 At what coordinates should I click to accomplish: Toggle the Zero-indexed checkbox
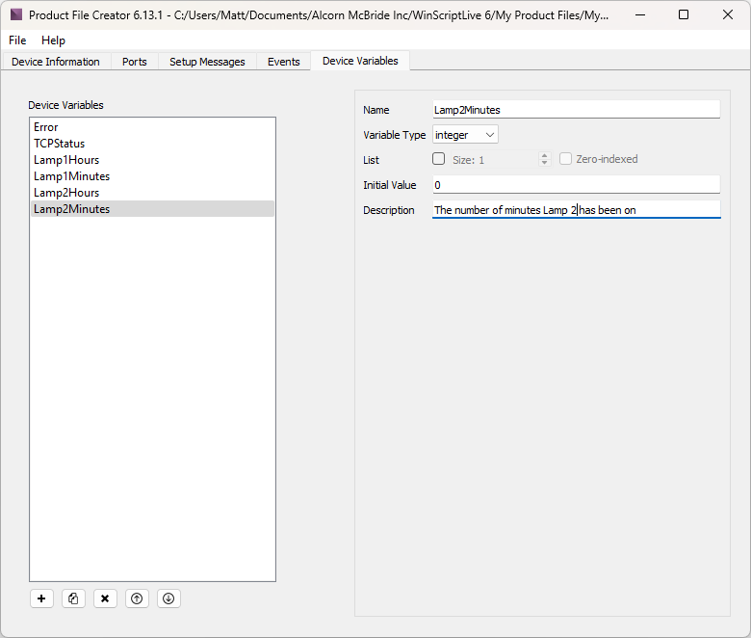click(x=566, y=159)
